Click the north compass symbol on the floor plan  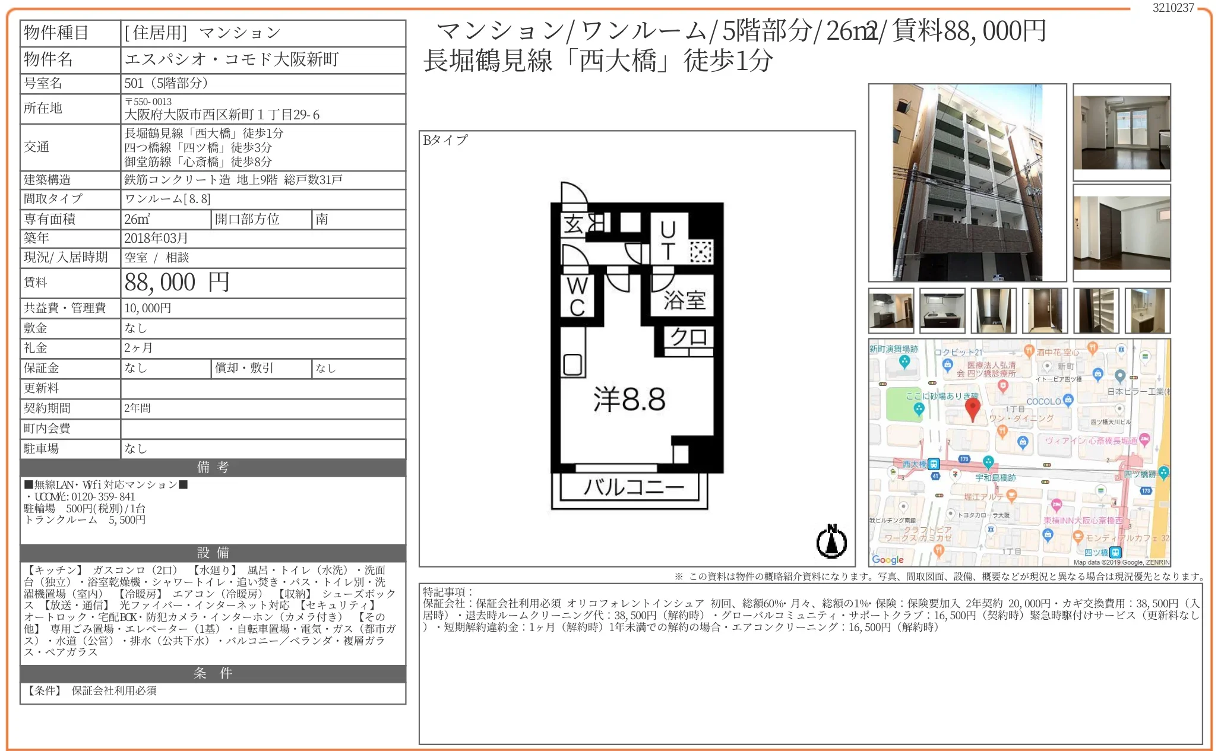[830, 540]
